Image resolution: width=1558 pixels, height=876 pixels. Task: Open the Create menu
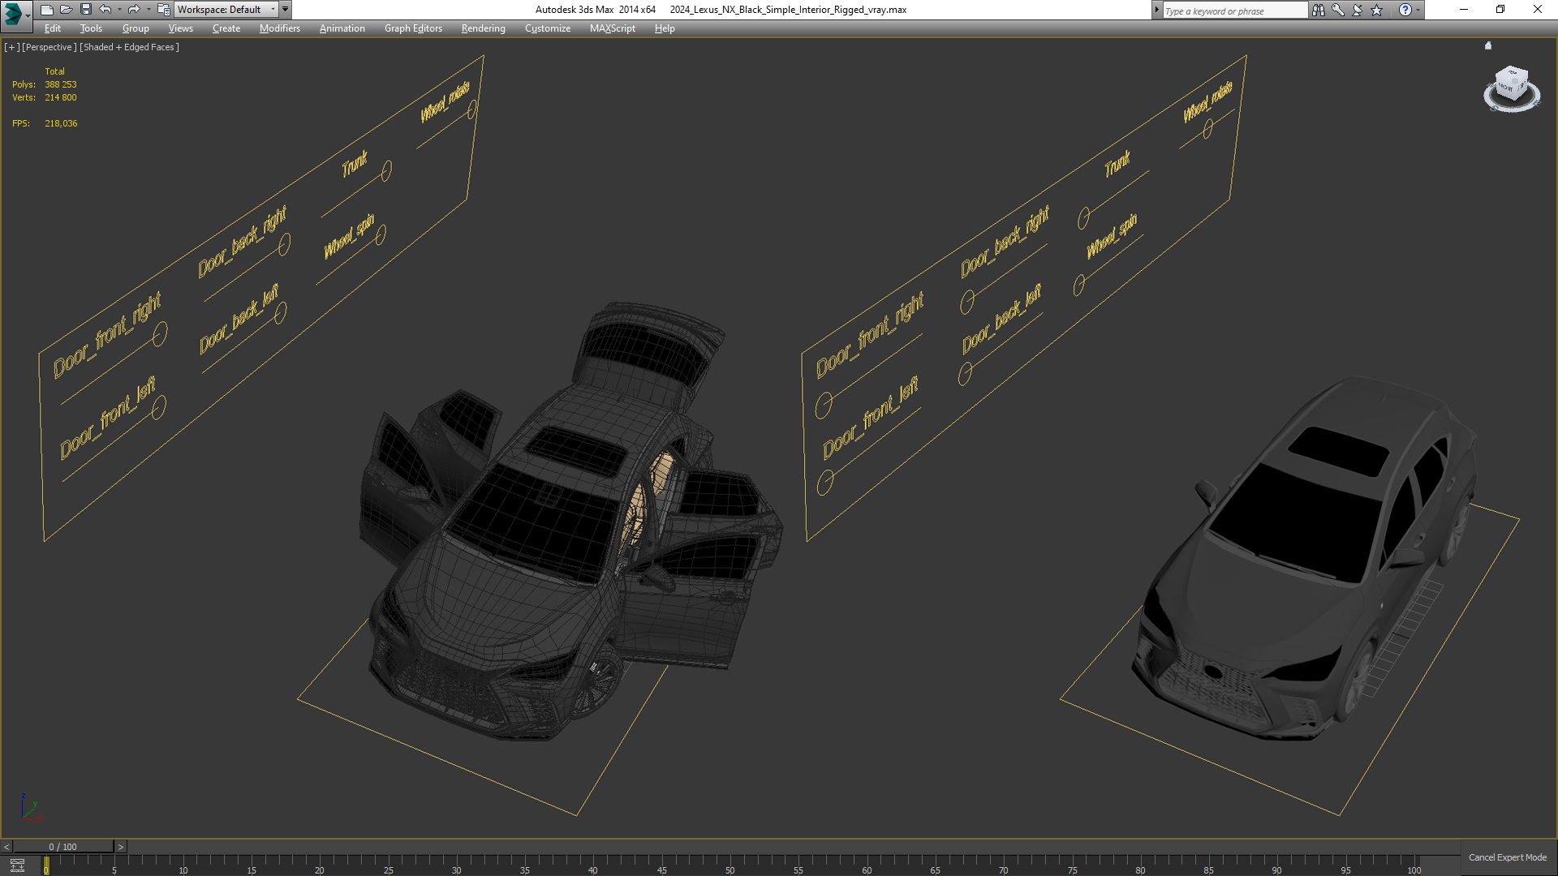226,28
